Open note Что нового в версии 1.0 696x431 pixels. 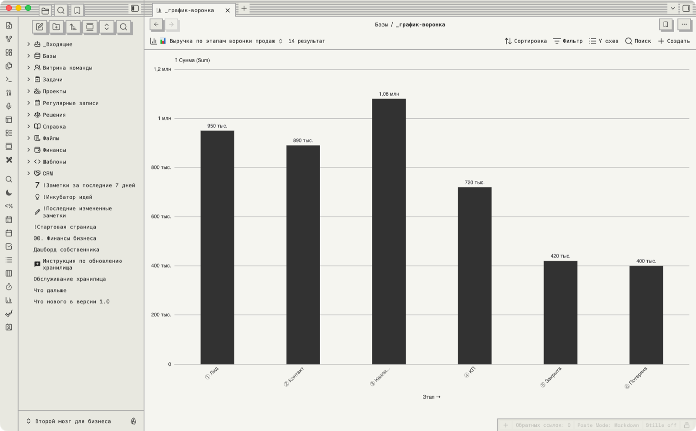click(72, 301)
